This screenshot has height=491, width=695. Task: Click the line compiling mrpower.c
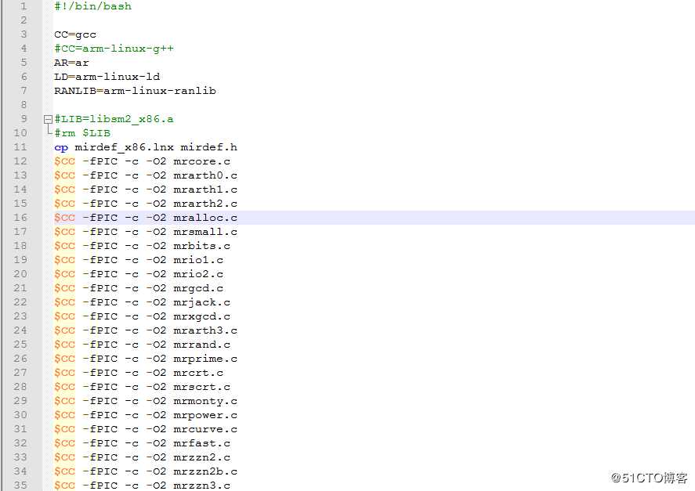pos(146,415)
